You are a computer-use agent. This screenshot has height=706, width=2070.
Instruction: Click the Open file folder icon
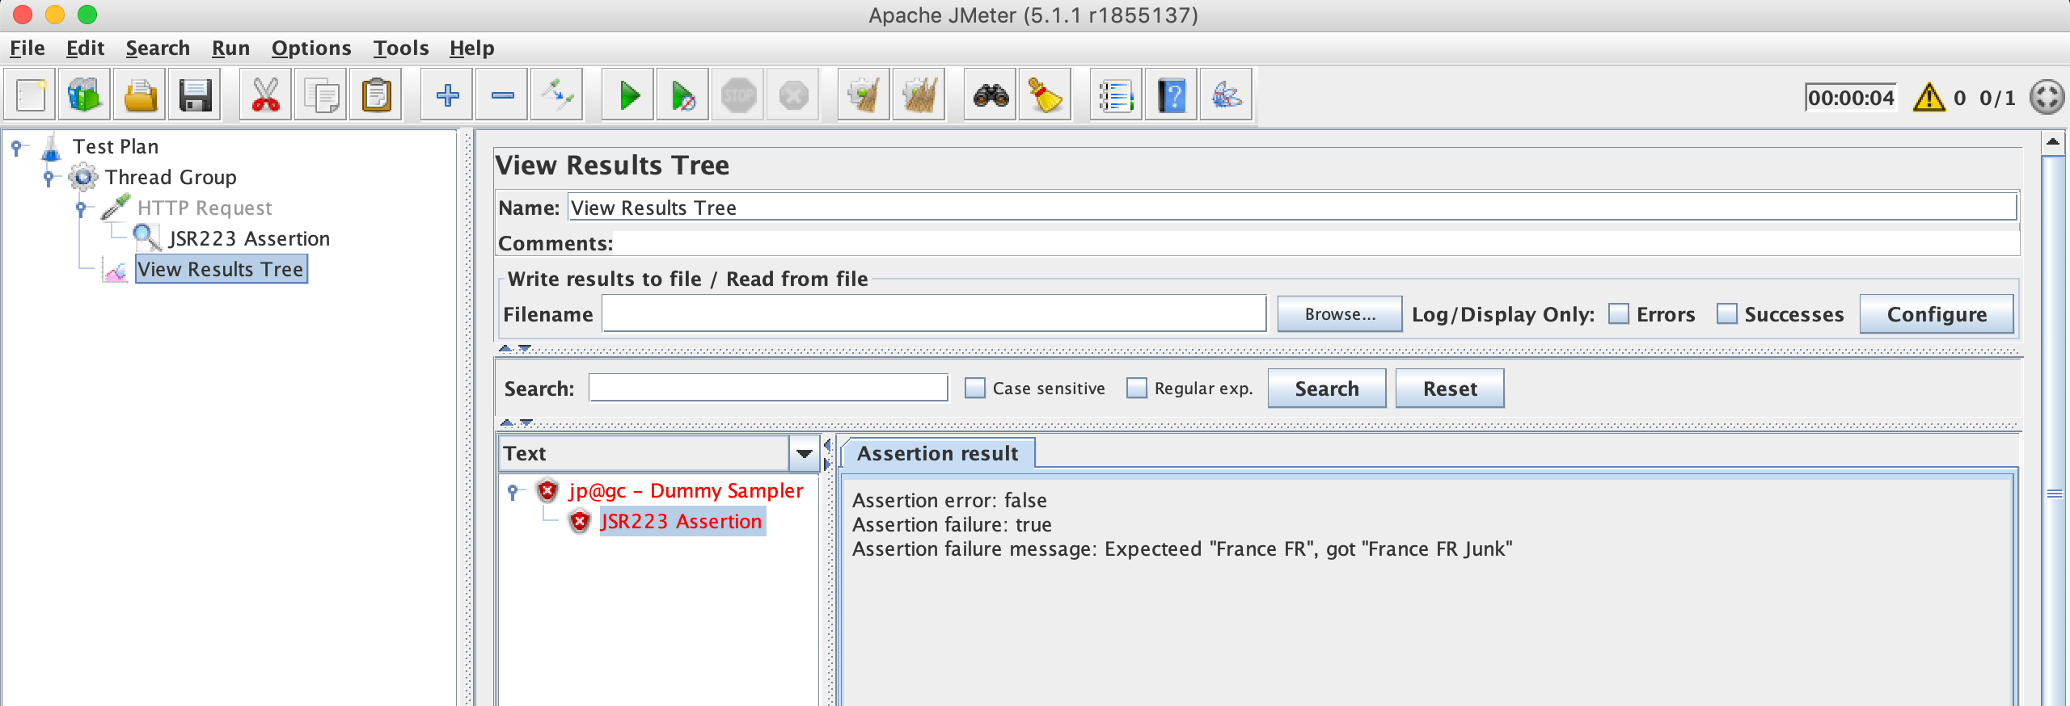pos(140,96)
